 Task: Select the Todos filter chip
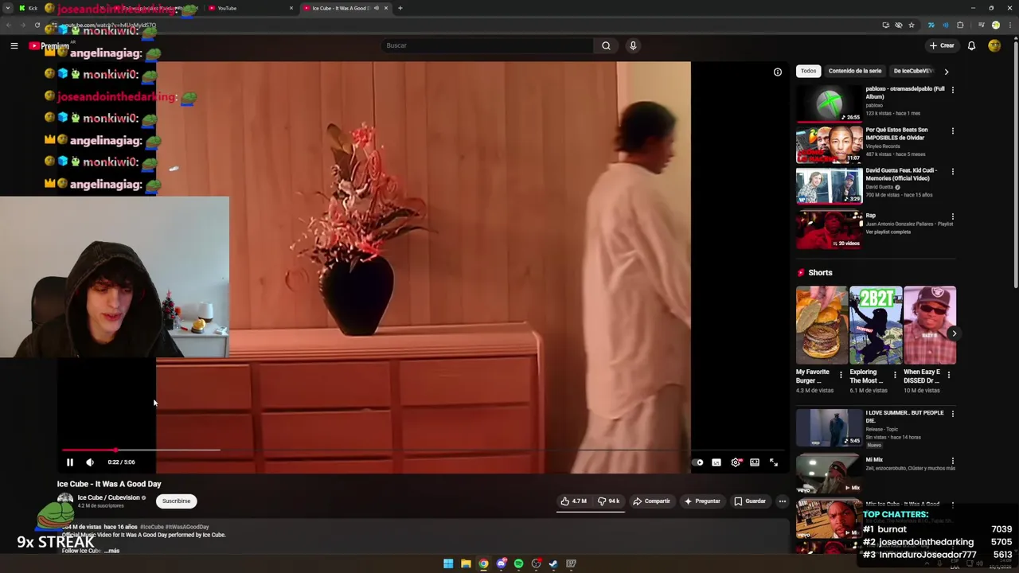(x=809, y=71)
